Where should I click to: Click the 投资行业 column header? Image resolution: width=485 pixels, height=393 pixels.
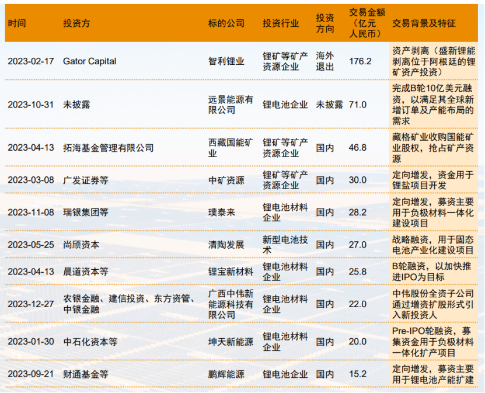(x=281, y=24)
